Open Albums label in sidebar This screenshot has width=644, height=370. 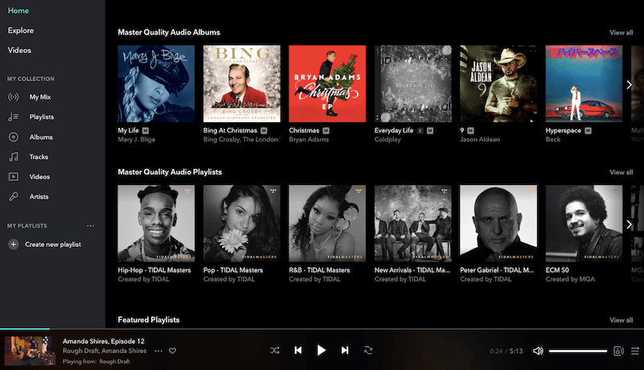click(41, 137)
